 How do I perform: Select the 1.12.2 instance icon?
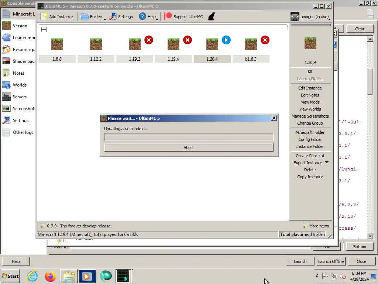[x=96, y=44]
